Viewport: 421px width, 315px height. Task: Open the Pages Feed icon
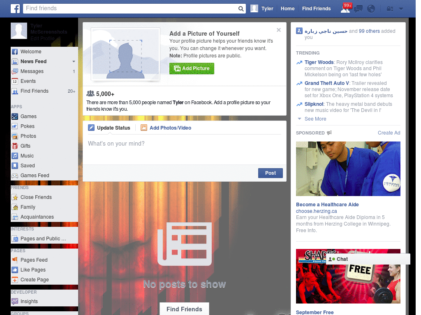(15, 260)
